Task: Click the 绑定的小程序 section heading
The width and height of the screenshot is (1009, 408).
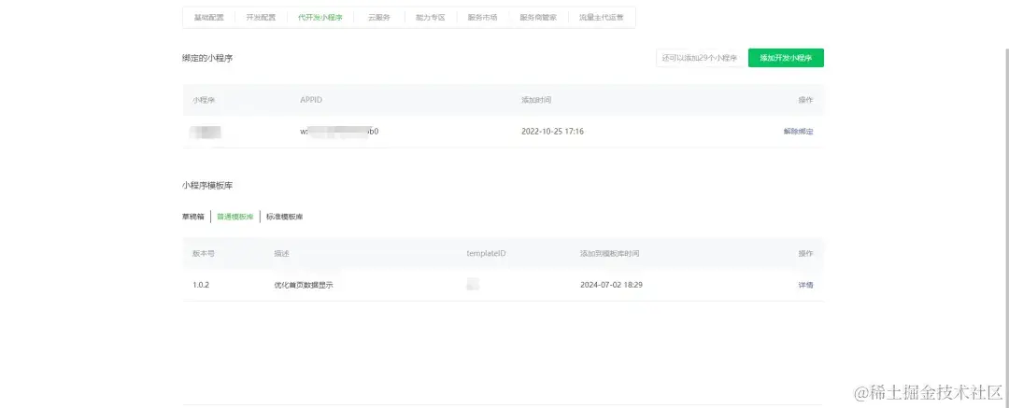Action: [x=207, y=58]
